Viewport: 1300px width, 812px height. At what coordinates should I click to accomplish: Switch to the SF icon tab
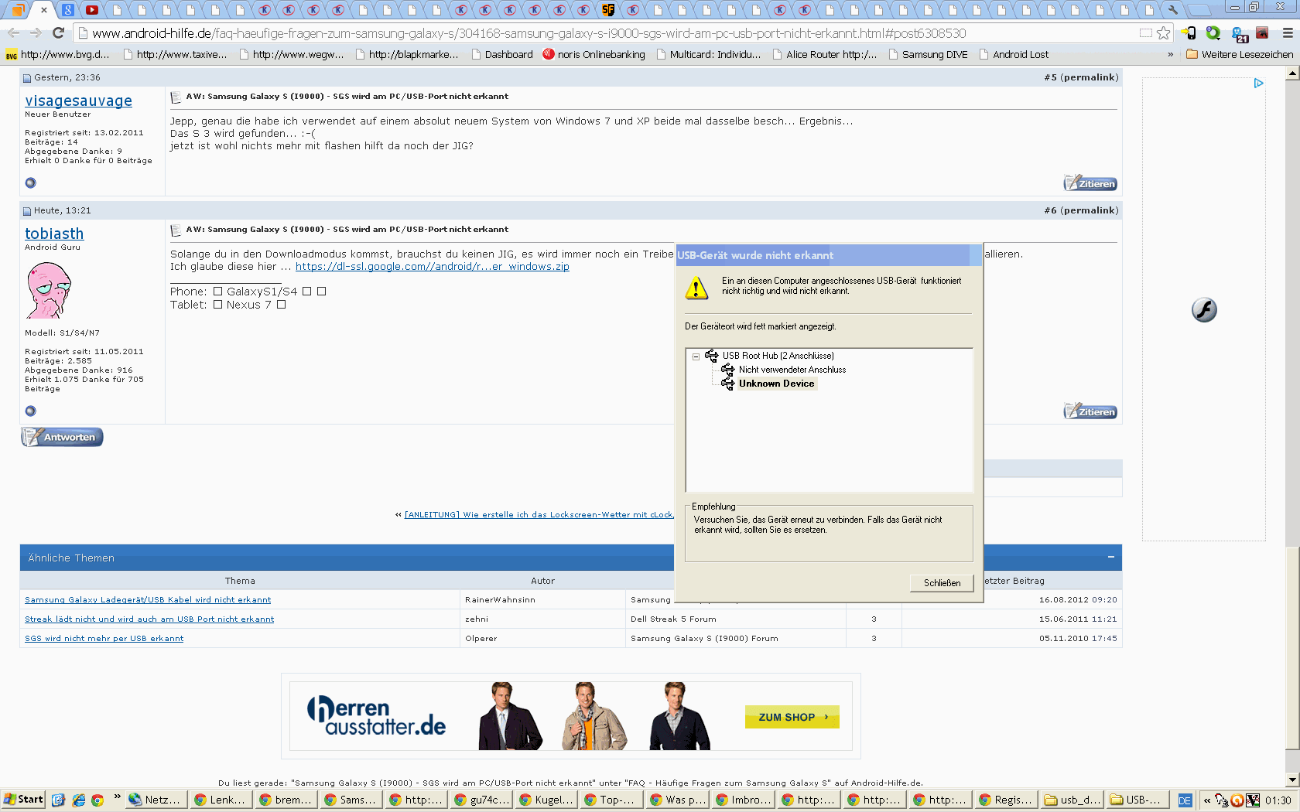click(608, 10)
